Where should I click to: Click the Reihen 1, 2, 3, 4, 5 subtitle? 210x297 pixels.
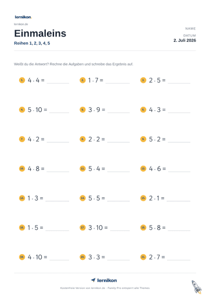[32, 44]
